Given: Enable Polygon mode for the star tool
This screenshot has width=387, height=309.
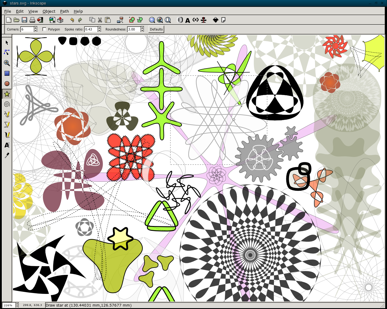Looking at the screenshot, I should pyautogui.click(x=44, y=29).
